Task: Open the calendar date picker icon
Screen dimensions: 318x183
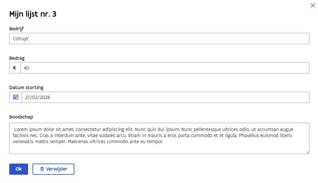Action: 16,97
